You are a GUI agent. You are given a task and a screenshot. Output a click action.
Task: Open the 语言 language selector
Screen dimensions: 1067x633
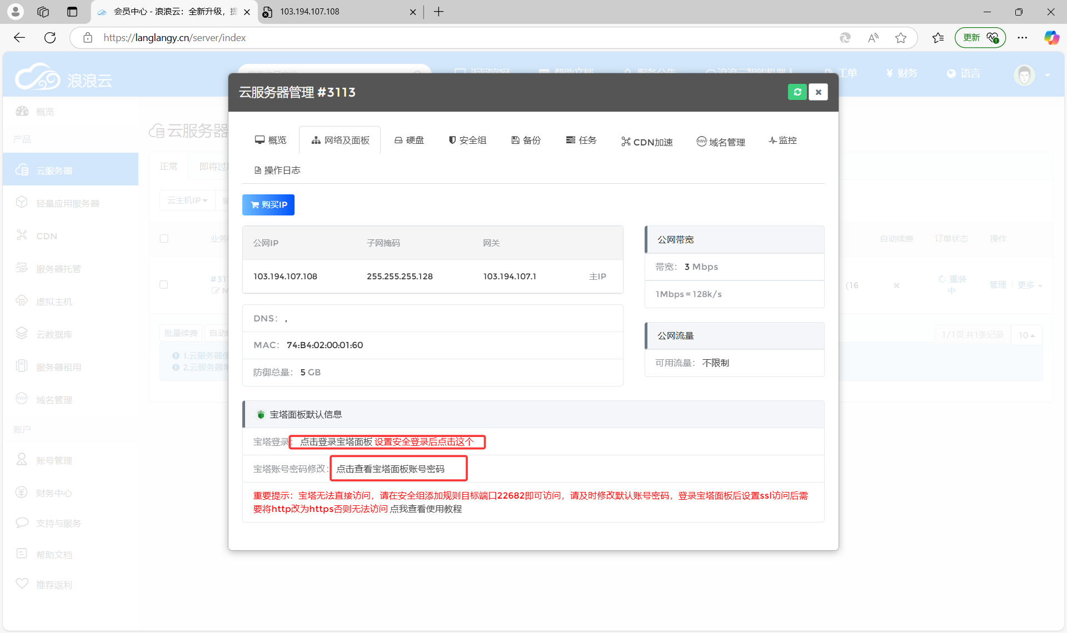point(964,73)
